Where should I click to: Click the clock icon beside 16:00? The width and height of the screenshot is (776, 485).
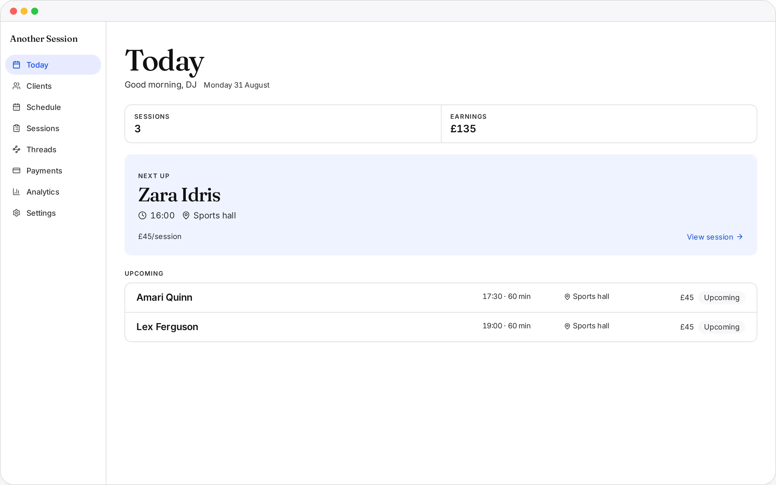[x=142, y=215]
